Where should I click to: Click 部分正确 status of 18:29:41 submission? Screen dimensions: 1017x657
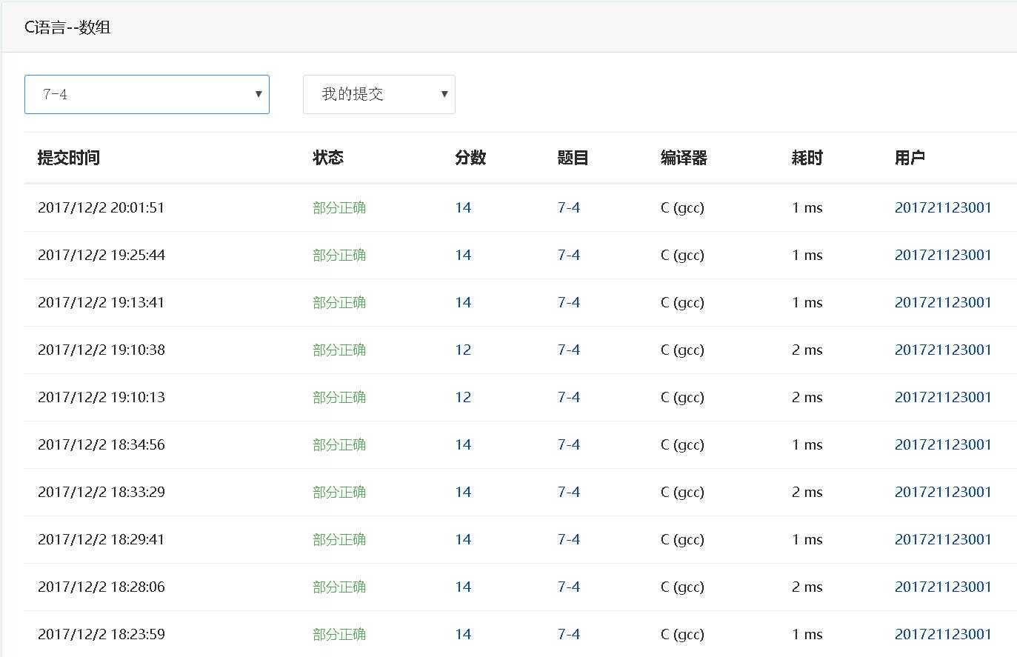coord(339,539)
